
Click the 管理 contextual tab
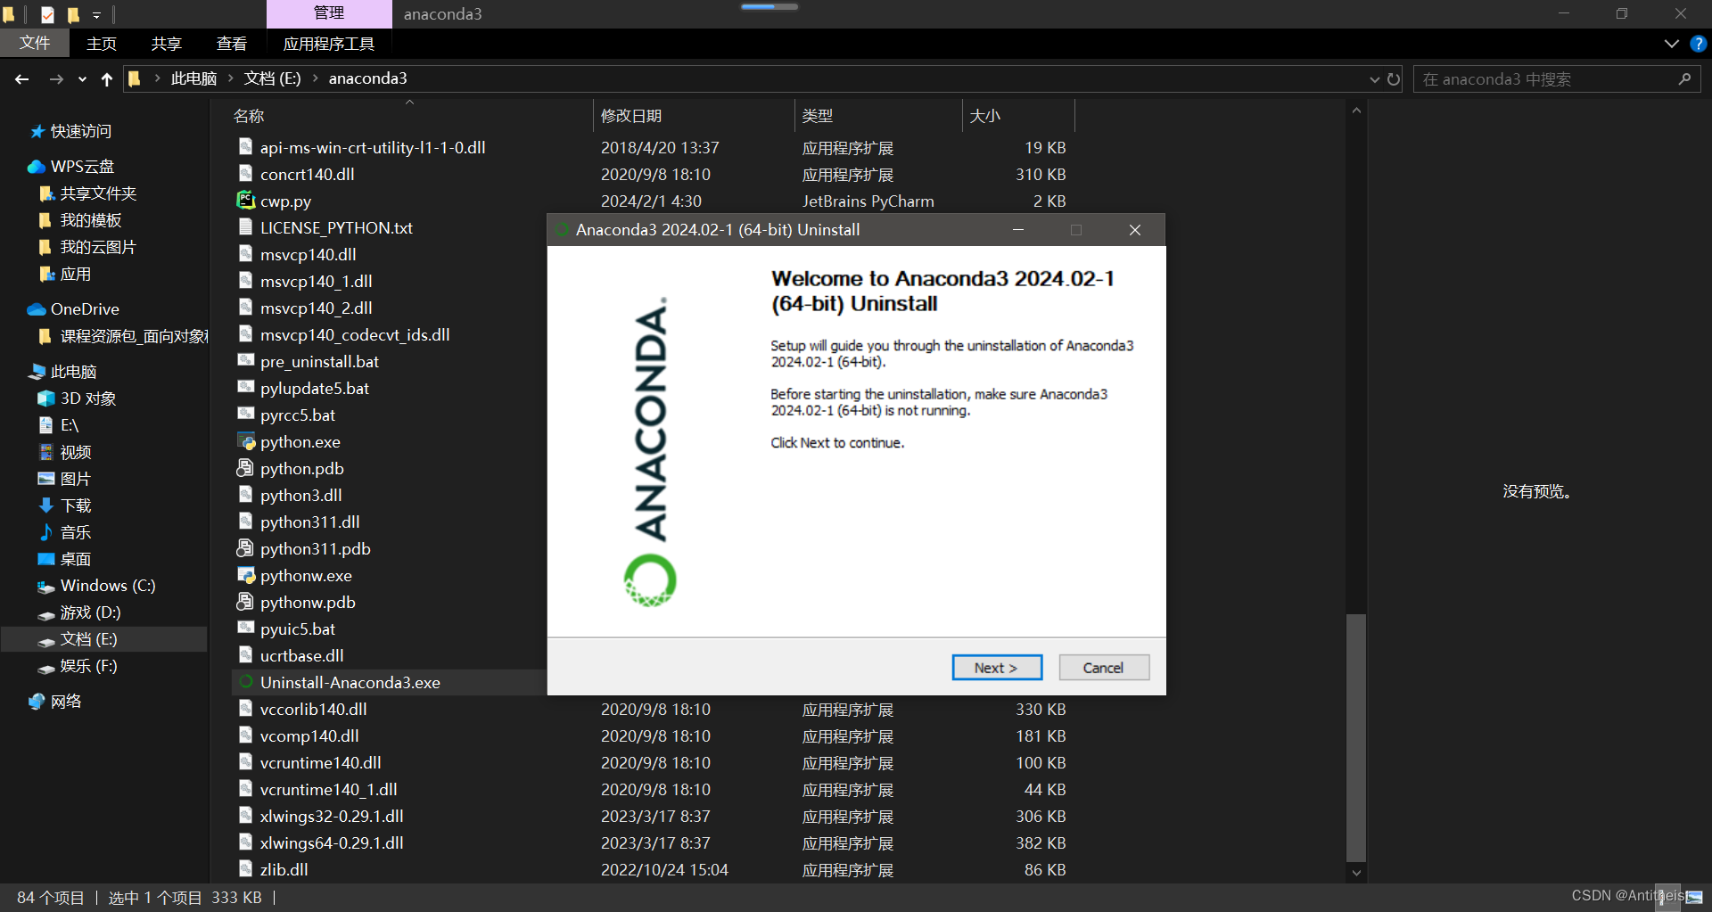[329, 13]
